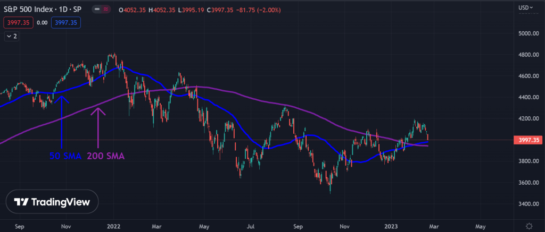This screenshot has height=232, width=545.
Task: Select the open value O4052.35
Action: click(x=133, y=10)
